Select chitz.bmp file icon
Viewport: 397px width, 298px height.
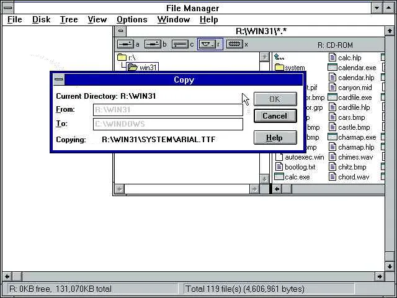332,167
